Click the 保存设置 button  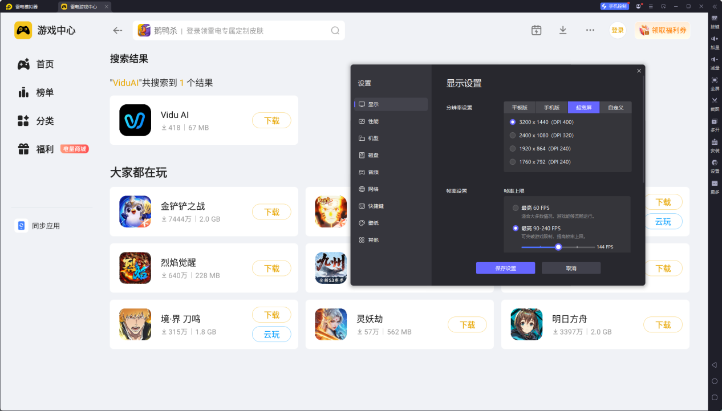click(x=505, y=268)
